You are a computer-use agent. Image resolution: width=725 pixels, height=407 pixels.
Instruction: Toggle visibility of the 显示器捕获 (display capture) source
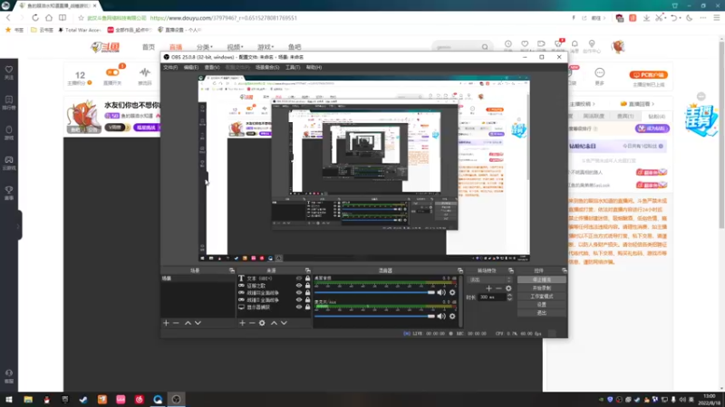point(299,307)
